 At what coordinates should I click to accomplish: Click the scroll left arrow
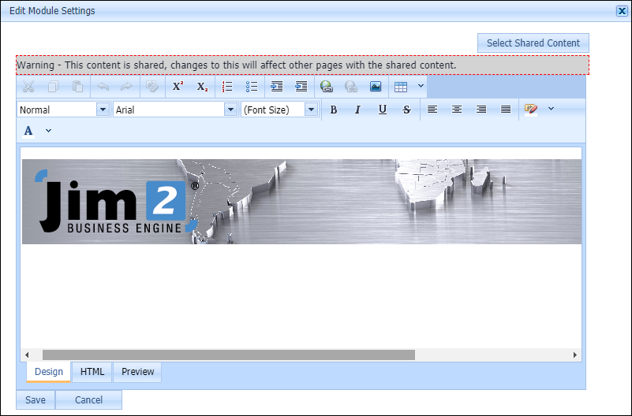[x=27, y=355]
